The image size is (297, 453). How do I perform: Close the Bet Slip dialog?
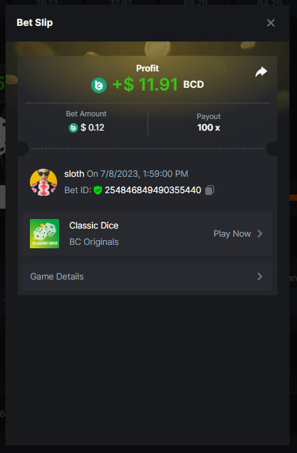[270, 23]
